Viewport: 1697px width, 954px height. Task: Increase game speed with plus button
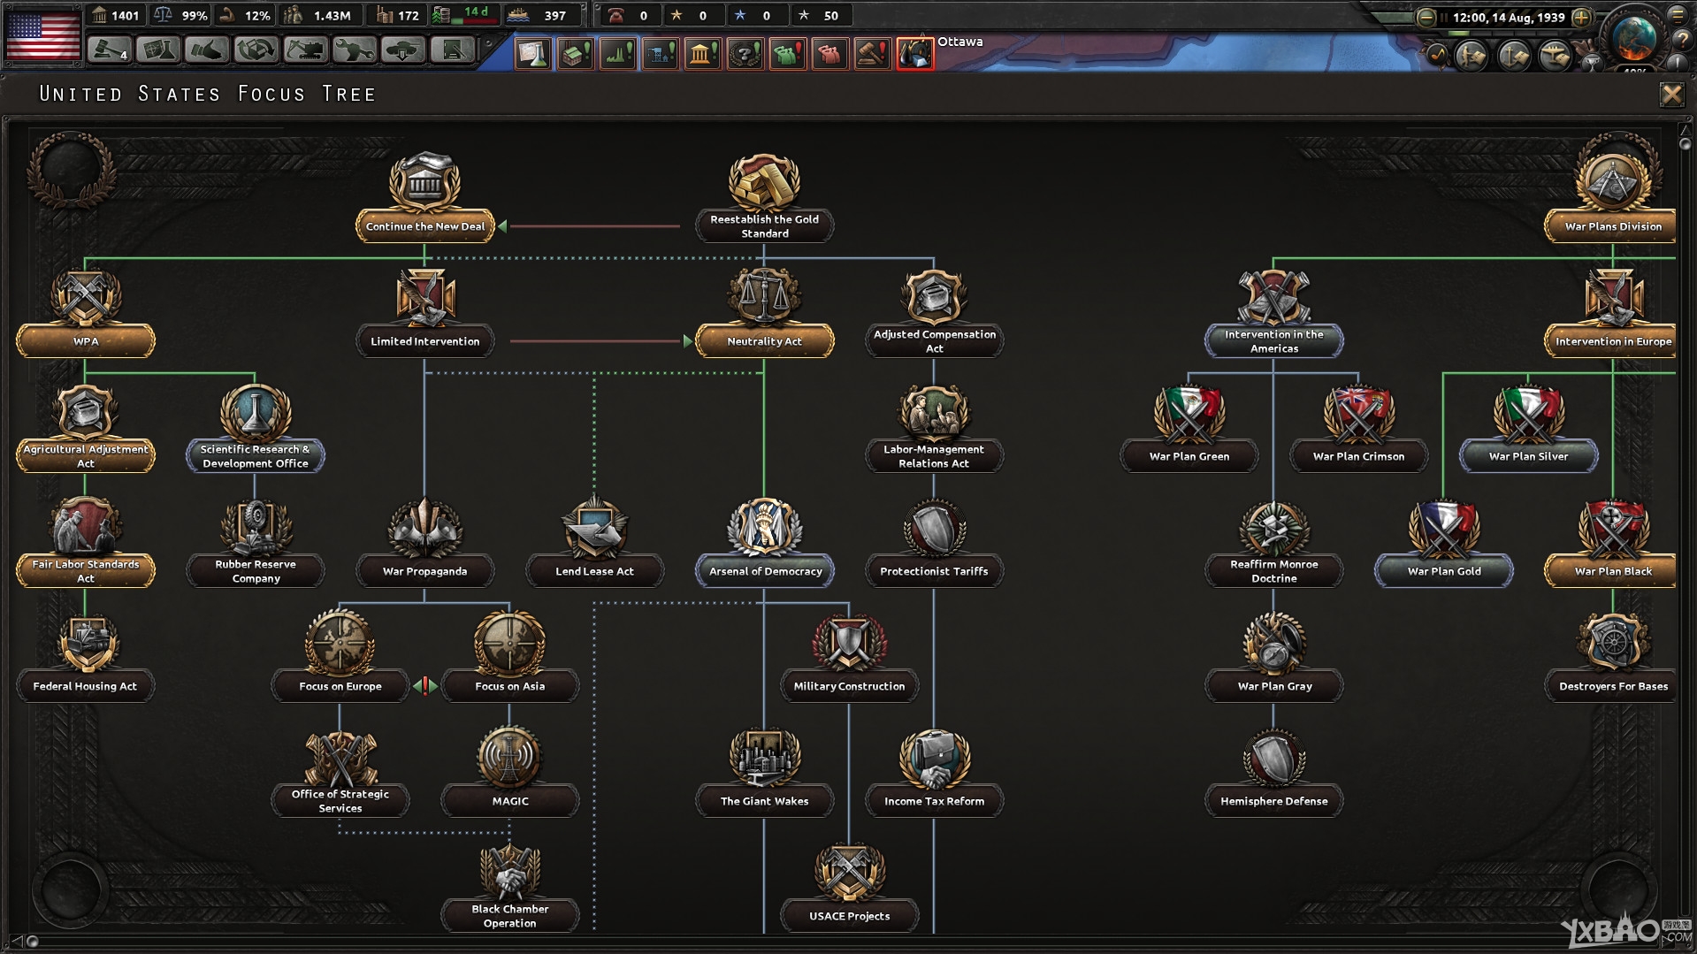pyautogui.click(x=1583, y=17)
